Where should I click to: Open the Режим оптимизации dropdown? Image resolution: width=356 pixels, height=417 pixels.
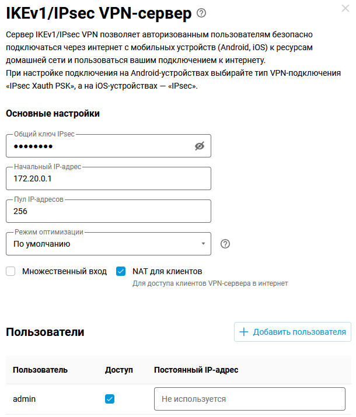(108, 244)
